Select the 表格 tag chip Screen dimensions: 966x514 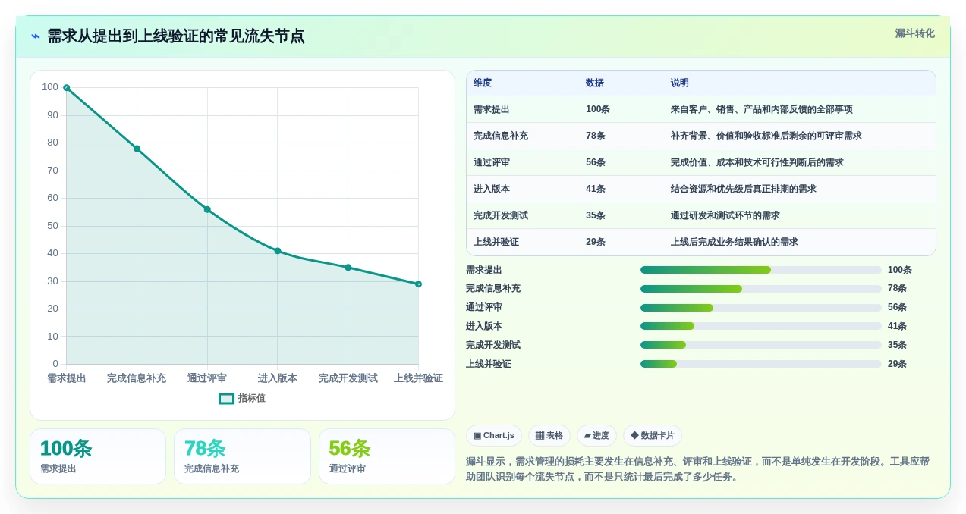tap(549, 436)
